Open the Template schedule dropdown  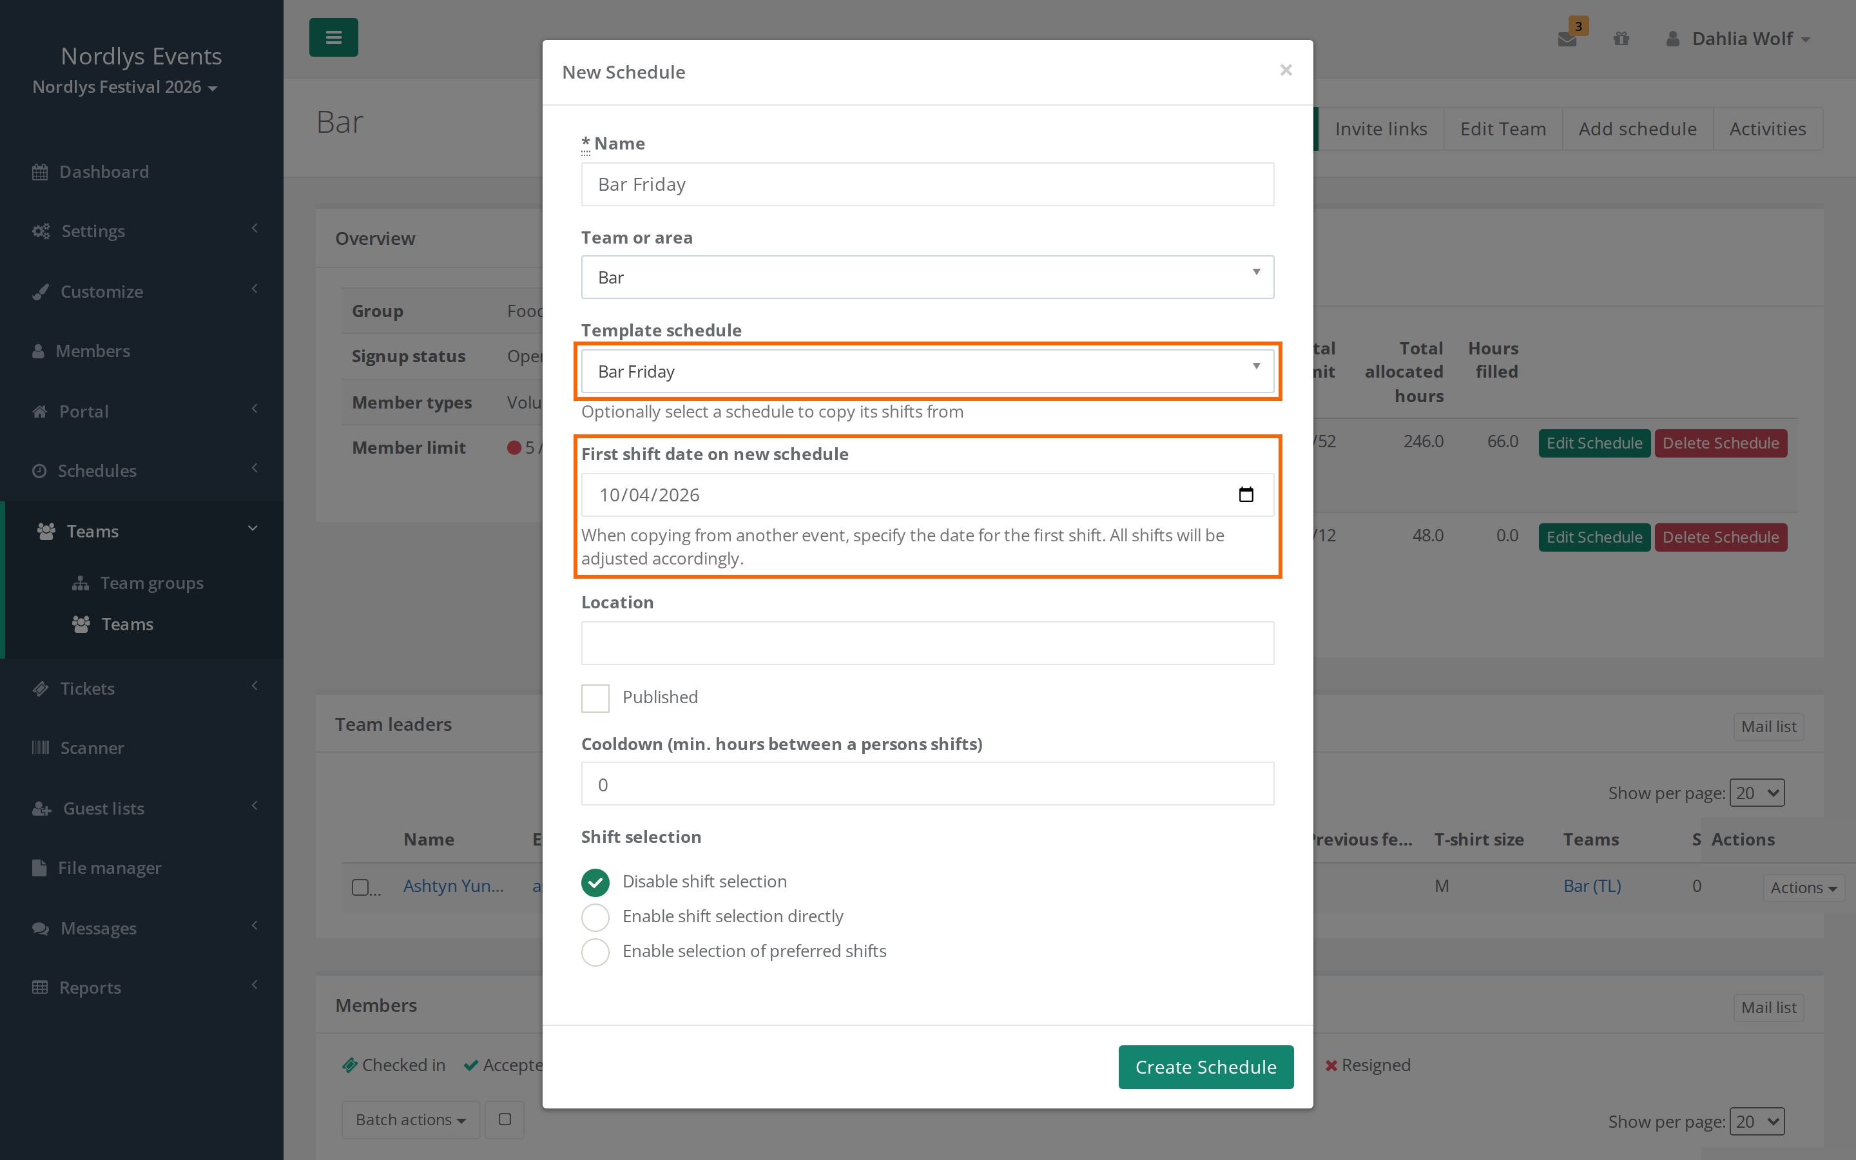pos(927,371)
